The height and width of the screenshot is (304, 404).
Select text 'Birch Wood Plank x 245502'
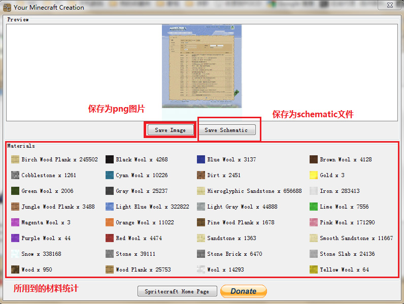[x=59, y=159]
